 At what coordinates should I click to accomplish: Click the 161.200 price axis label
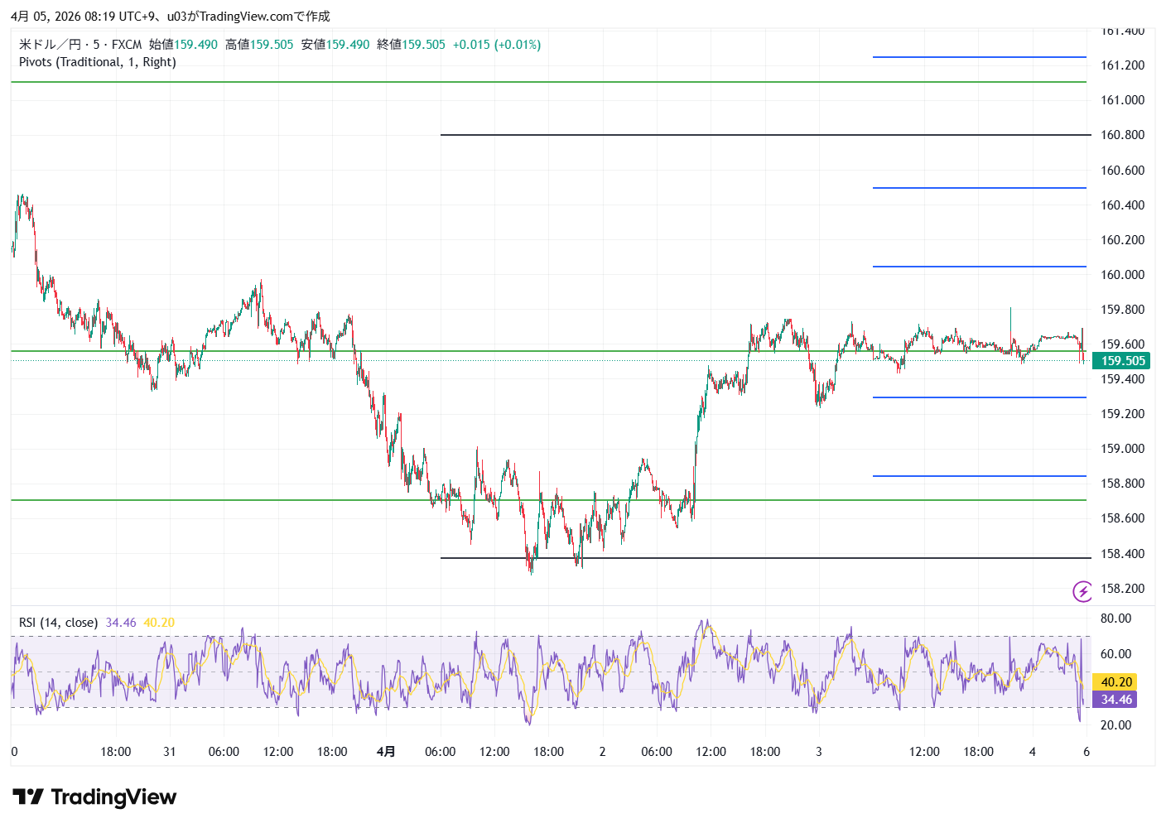coord(1122,65)
